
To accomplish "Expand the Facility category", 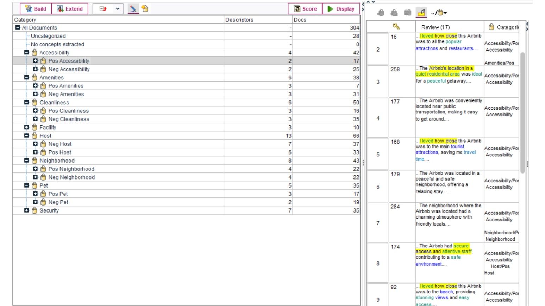I will [x=26, y=127].
